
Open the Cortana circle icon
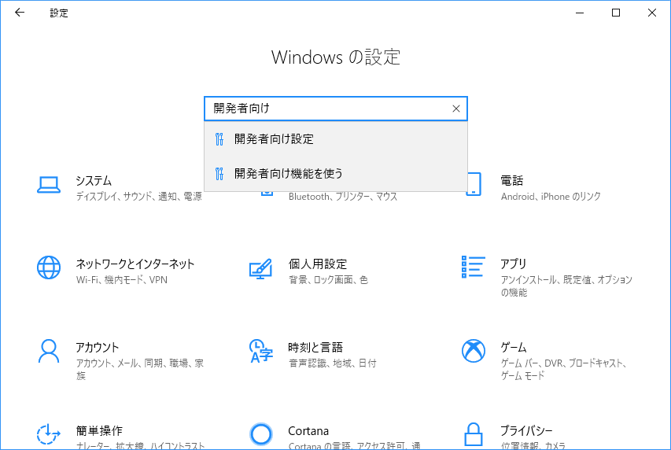point(261,434)
